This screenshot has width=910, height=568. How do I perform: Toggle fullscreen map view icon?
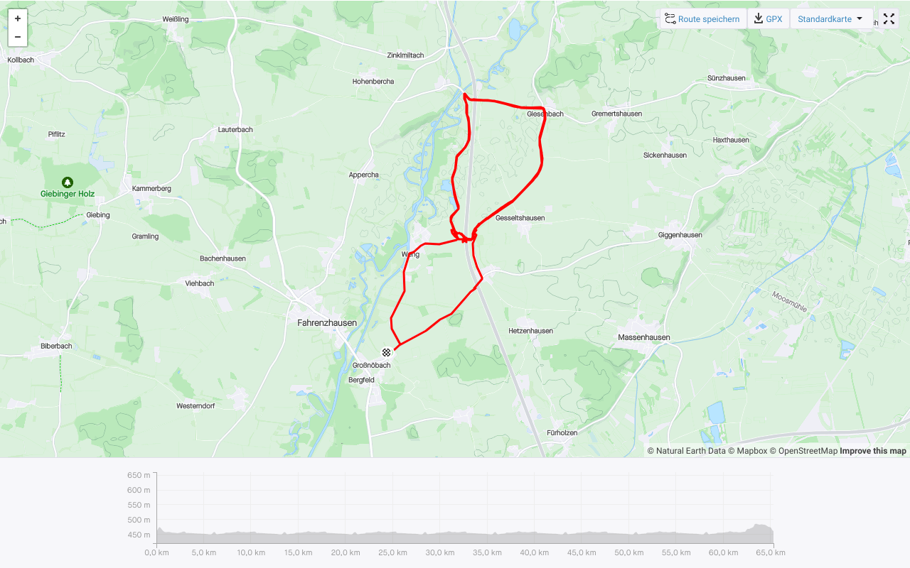(x=889, y=19)
